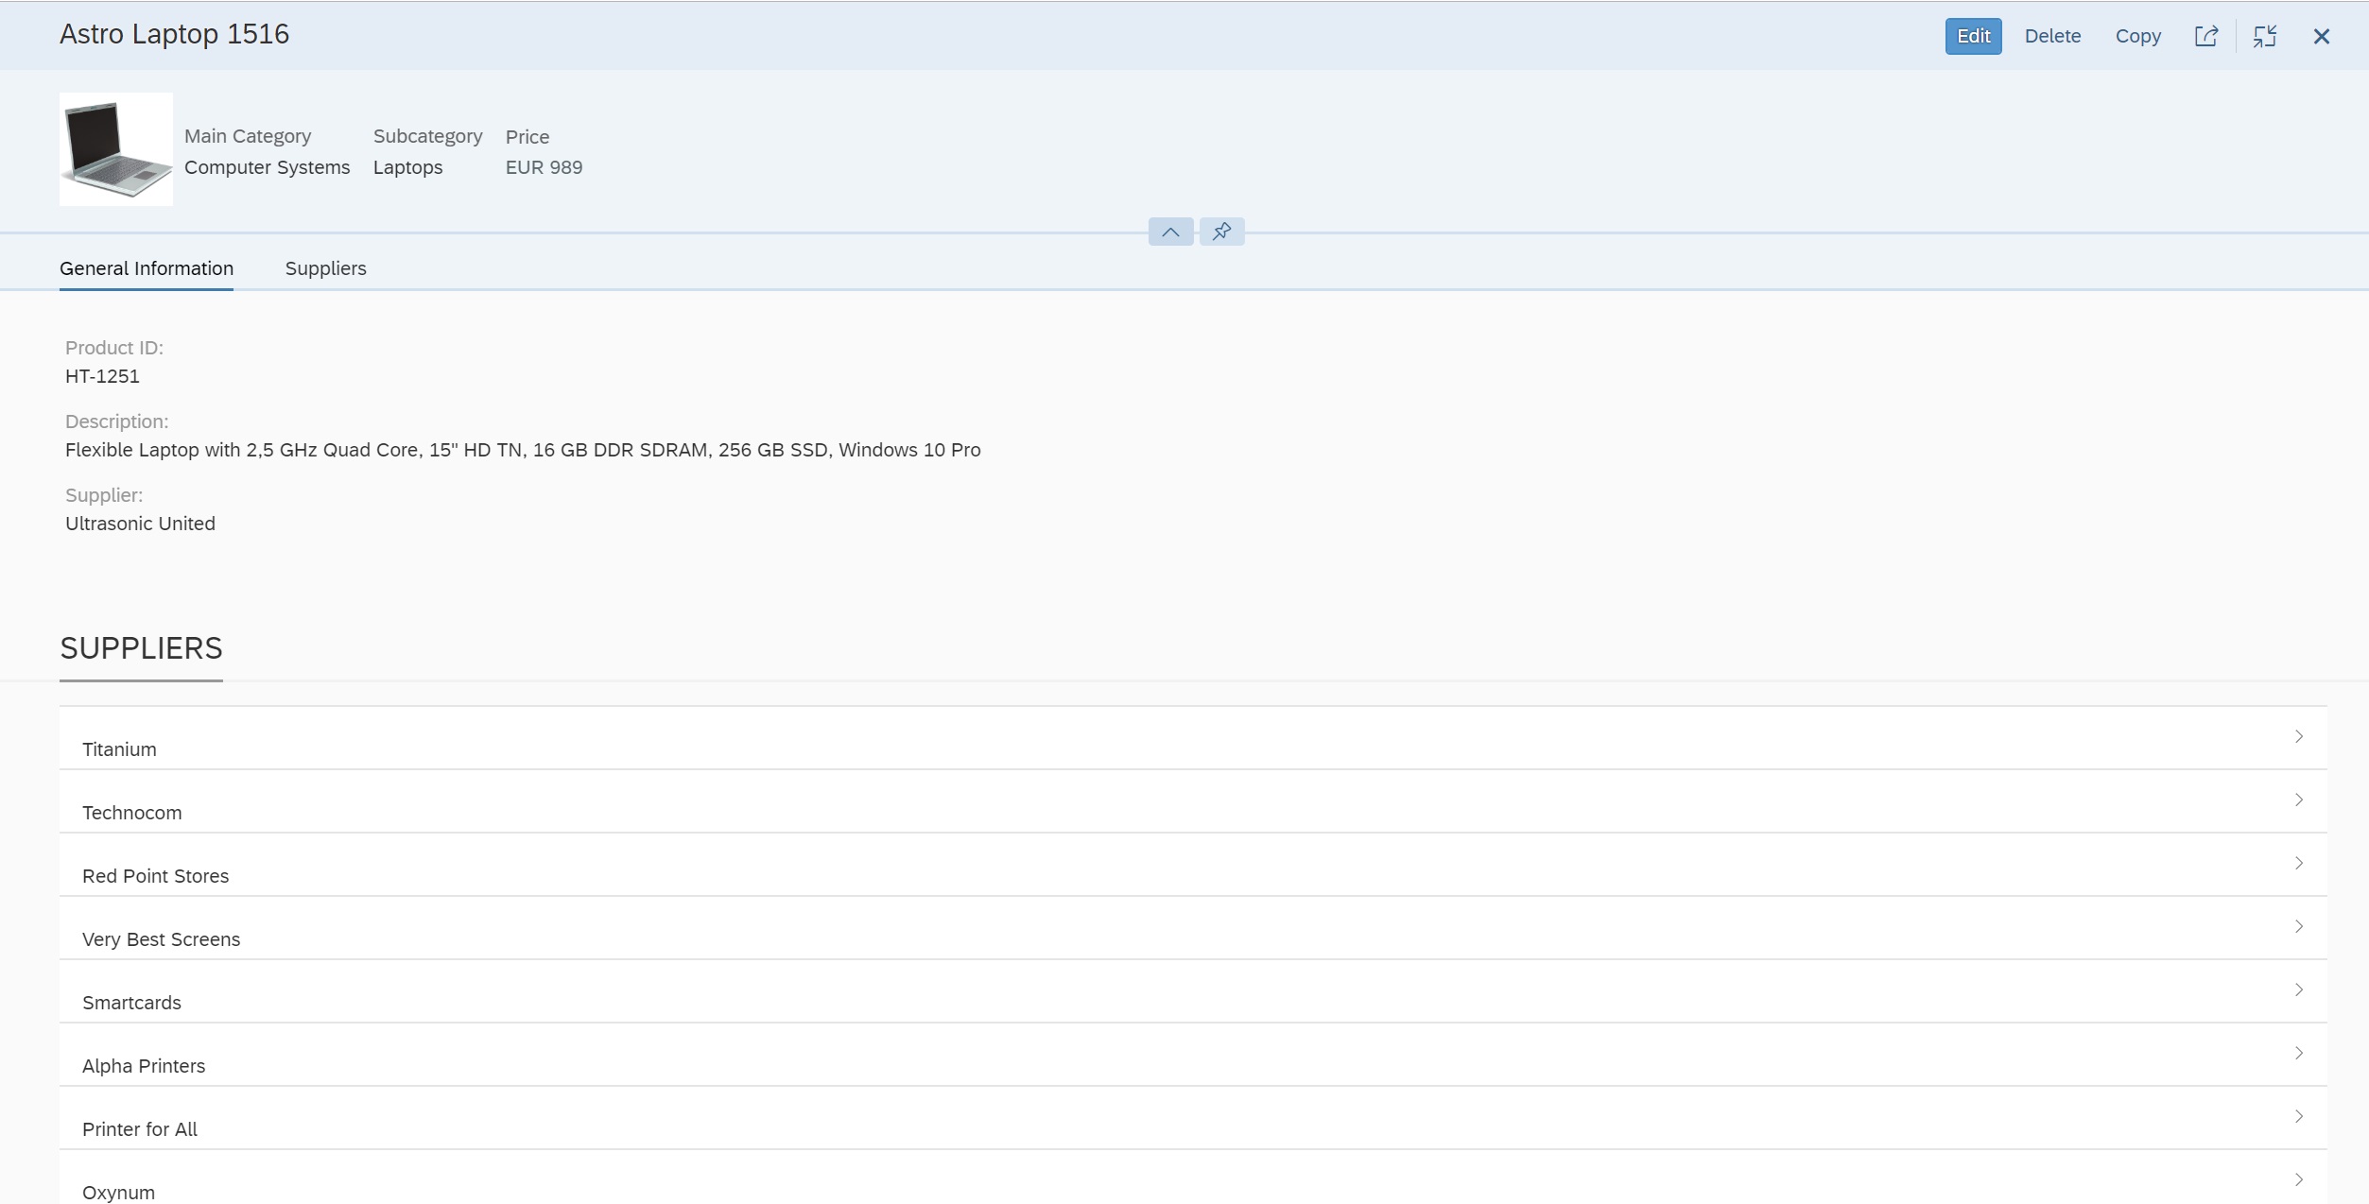Click the laptop product thumbnail image
Viewport: 2369px width, 1204px height.
point(116,149)
